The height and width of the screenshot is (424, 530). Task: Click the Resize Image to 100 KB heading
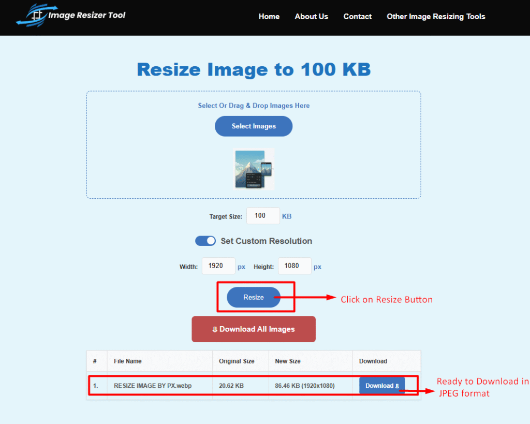point(254,69)
